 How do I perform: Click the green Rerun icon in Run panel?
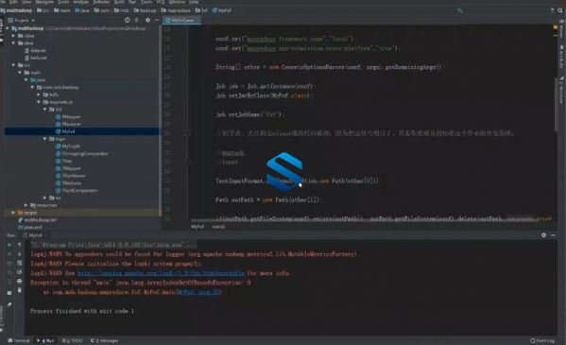[x=9, y=245]
